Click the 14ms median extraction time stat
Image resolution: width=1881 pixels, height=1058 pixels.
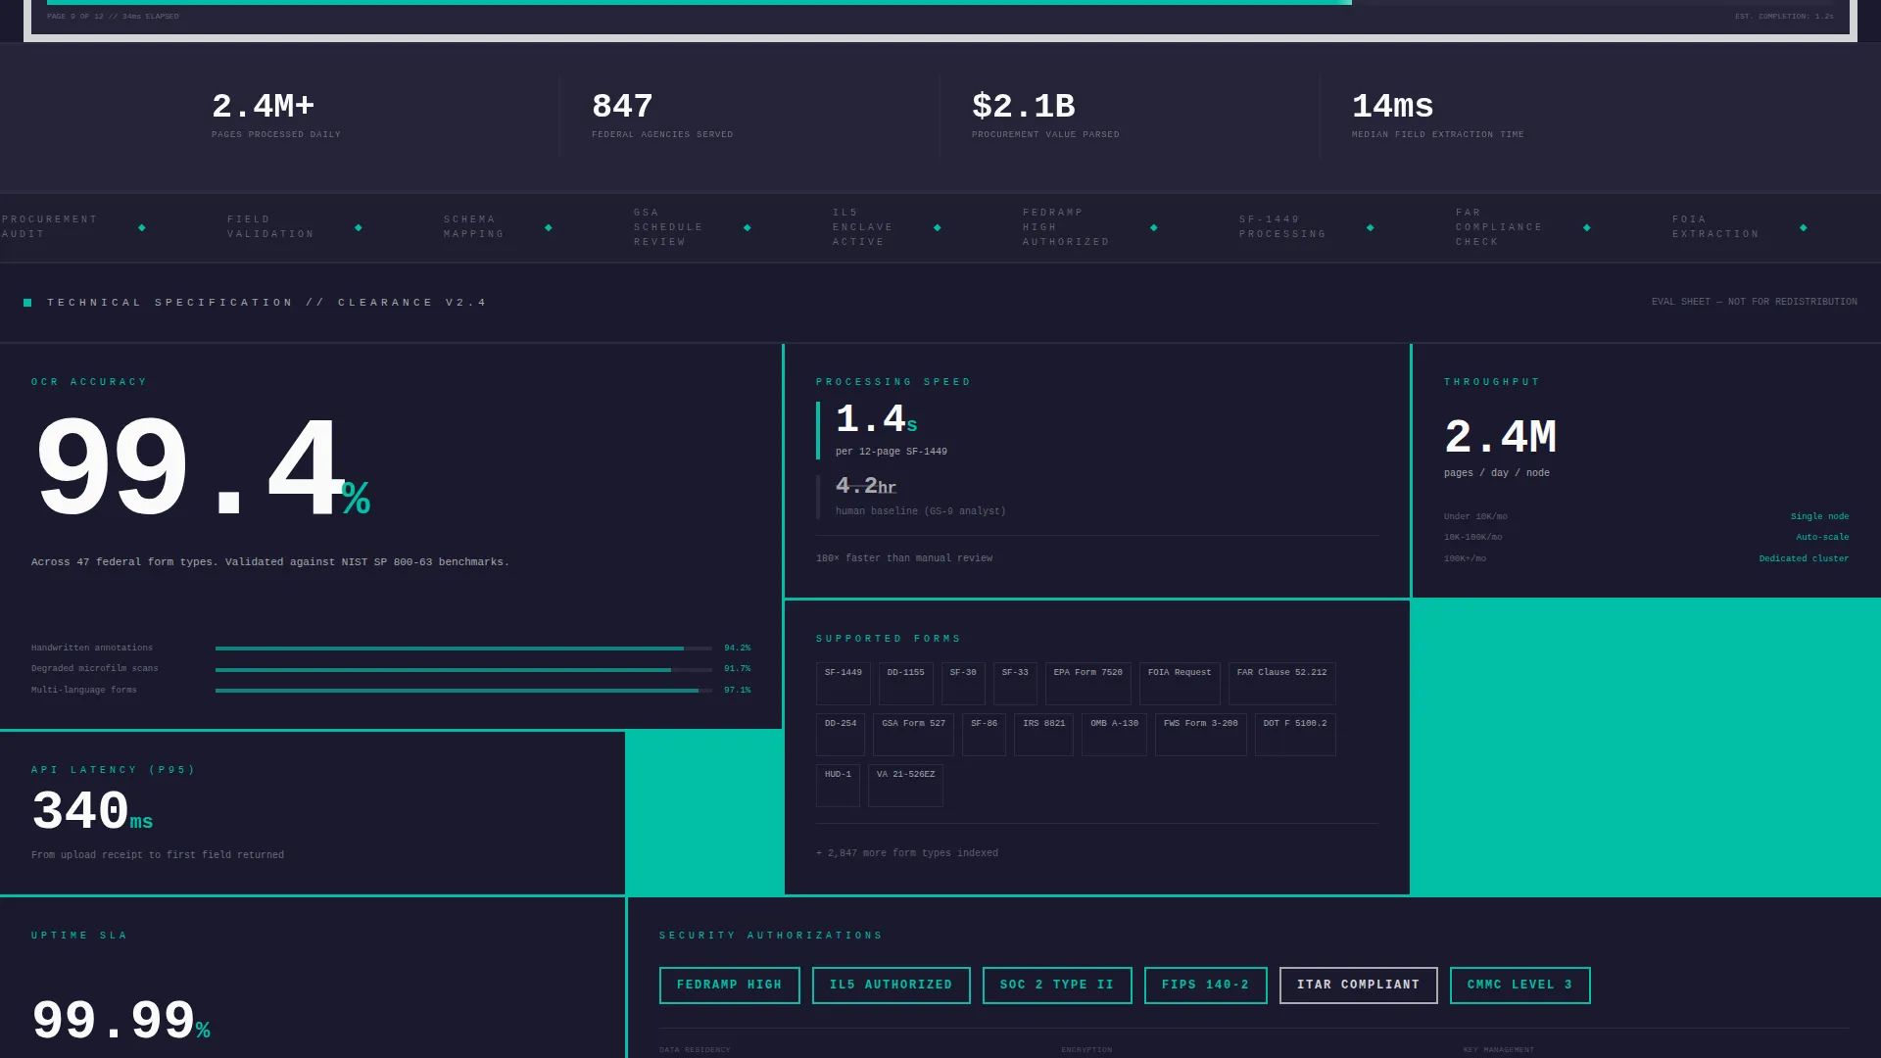(x=1437, y=115)
